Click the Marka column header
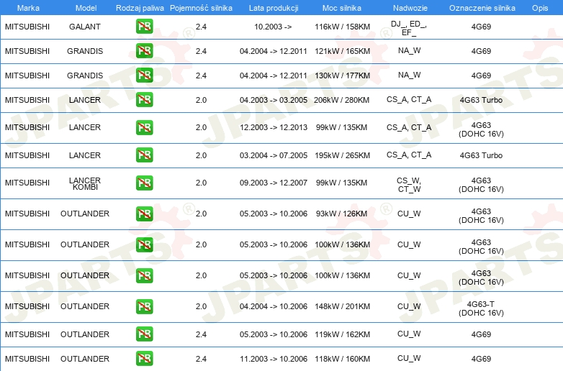Viewport: 563px width, 371px height. (x=28, y=8)
